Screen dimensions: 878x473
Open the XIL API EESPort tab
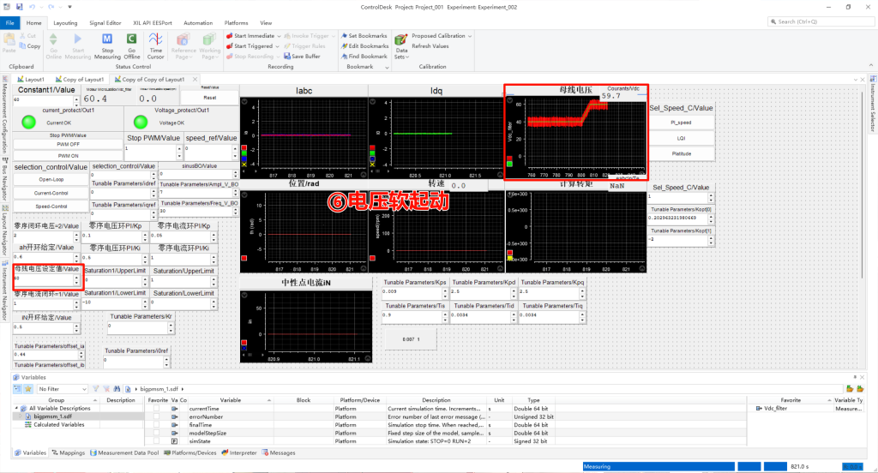click(153, 23)
